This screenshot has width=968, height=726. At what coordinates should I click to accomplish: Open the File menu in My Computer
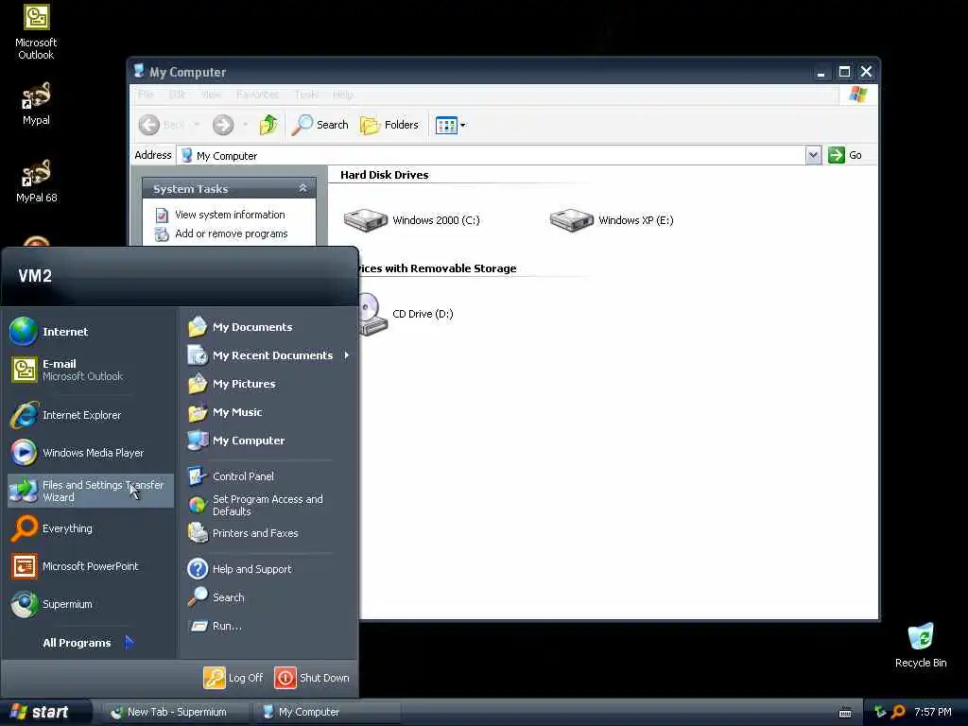click(x=146, y=95)
